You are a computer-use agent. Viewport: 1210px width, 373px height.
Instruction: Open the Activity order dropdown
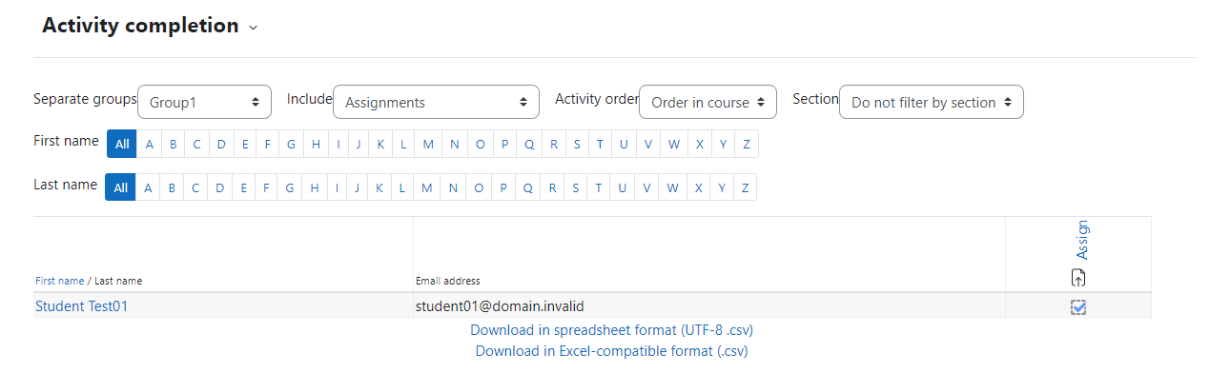708,102
